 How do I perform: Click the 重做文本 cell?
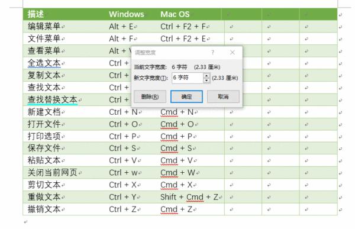point(44,197)
